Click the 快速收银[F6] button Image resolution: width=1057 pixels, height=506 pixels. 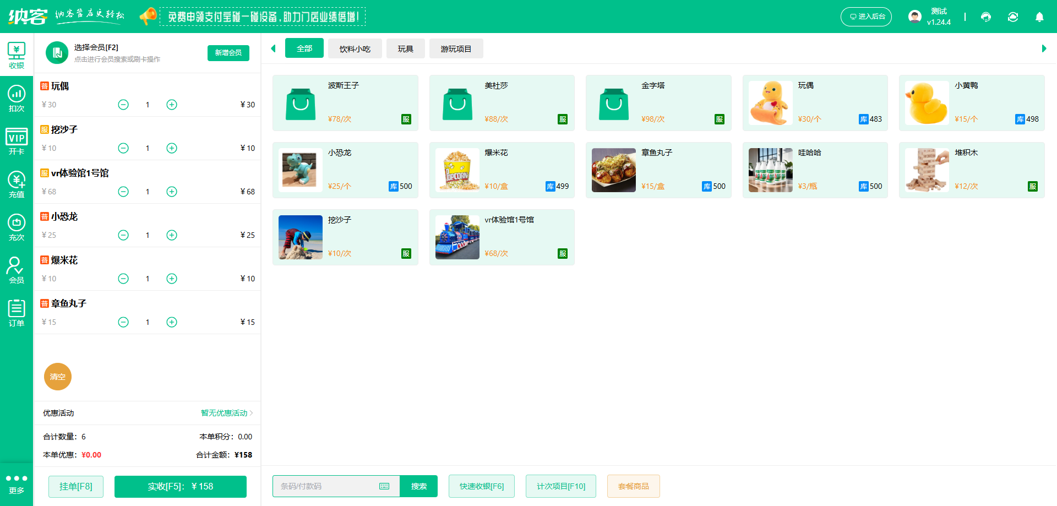pos(482,486)
